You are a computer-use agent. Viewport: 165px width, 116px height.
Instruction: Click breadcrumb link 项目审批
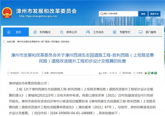coord(65,42)
